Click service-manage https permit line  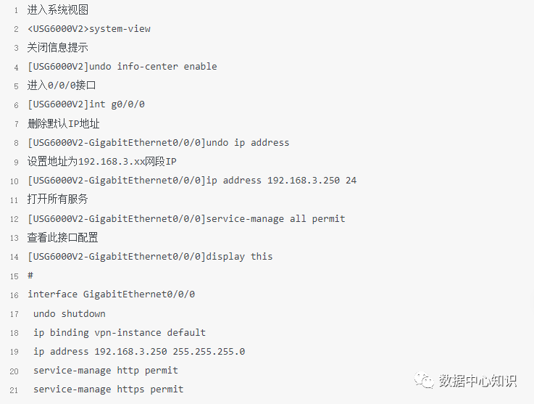(x=109, y=389)
